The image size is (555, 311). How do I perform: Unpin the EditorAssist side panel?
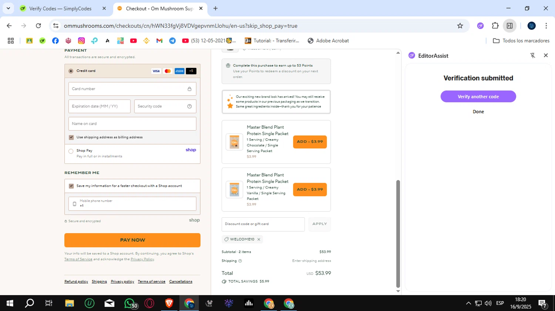tap(533, 55)
